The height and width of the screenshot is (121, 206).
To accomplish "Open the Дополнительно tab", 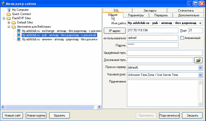I will (189, 15).
